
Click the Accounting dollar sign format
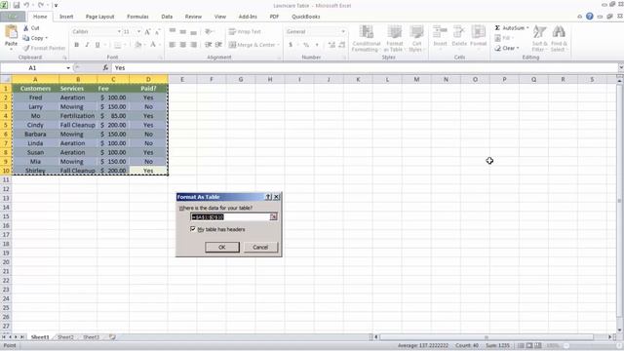[291, 45]
